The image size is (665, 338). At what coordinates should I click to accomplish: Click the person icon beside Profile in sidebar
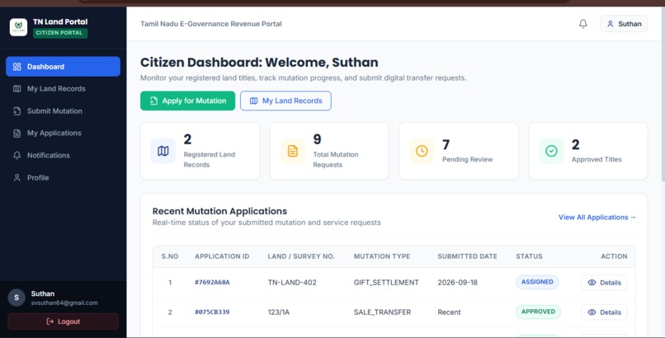pos(17,178)
